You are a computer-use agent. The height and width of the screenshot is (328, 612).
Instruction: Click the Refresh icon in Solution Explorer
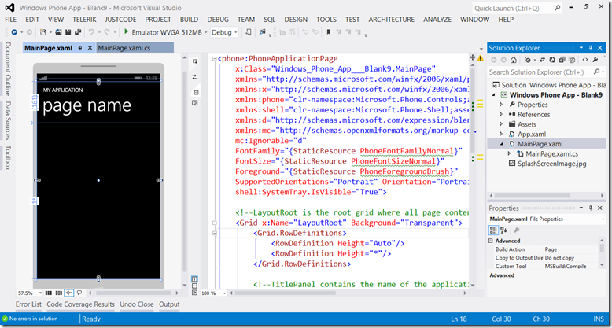(552, 60)
